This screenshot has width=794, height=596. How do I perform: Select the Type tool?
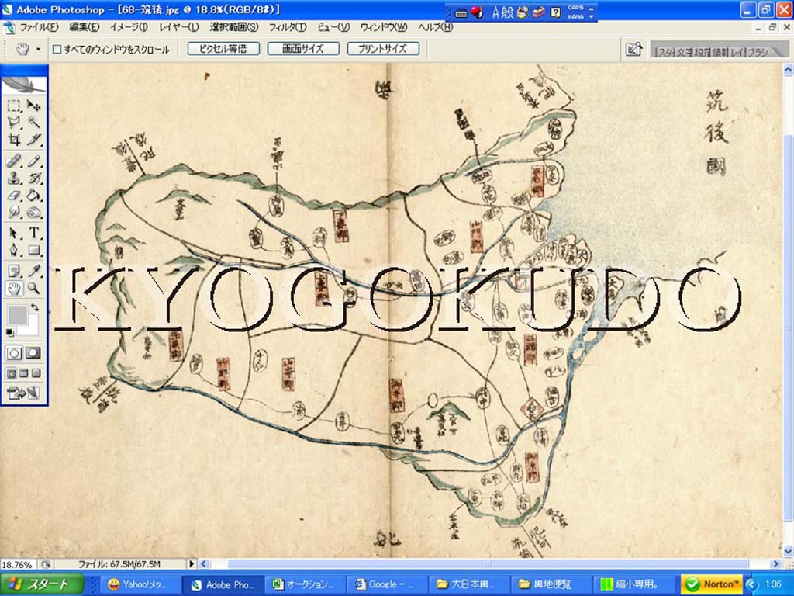pos(33,233)
